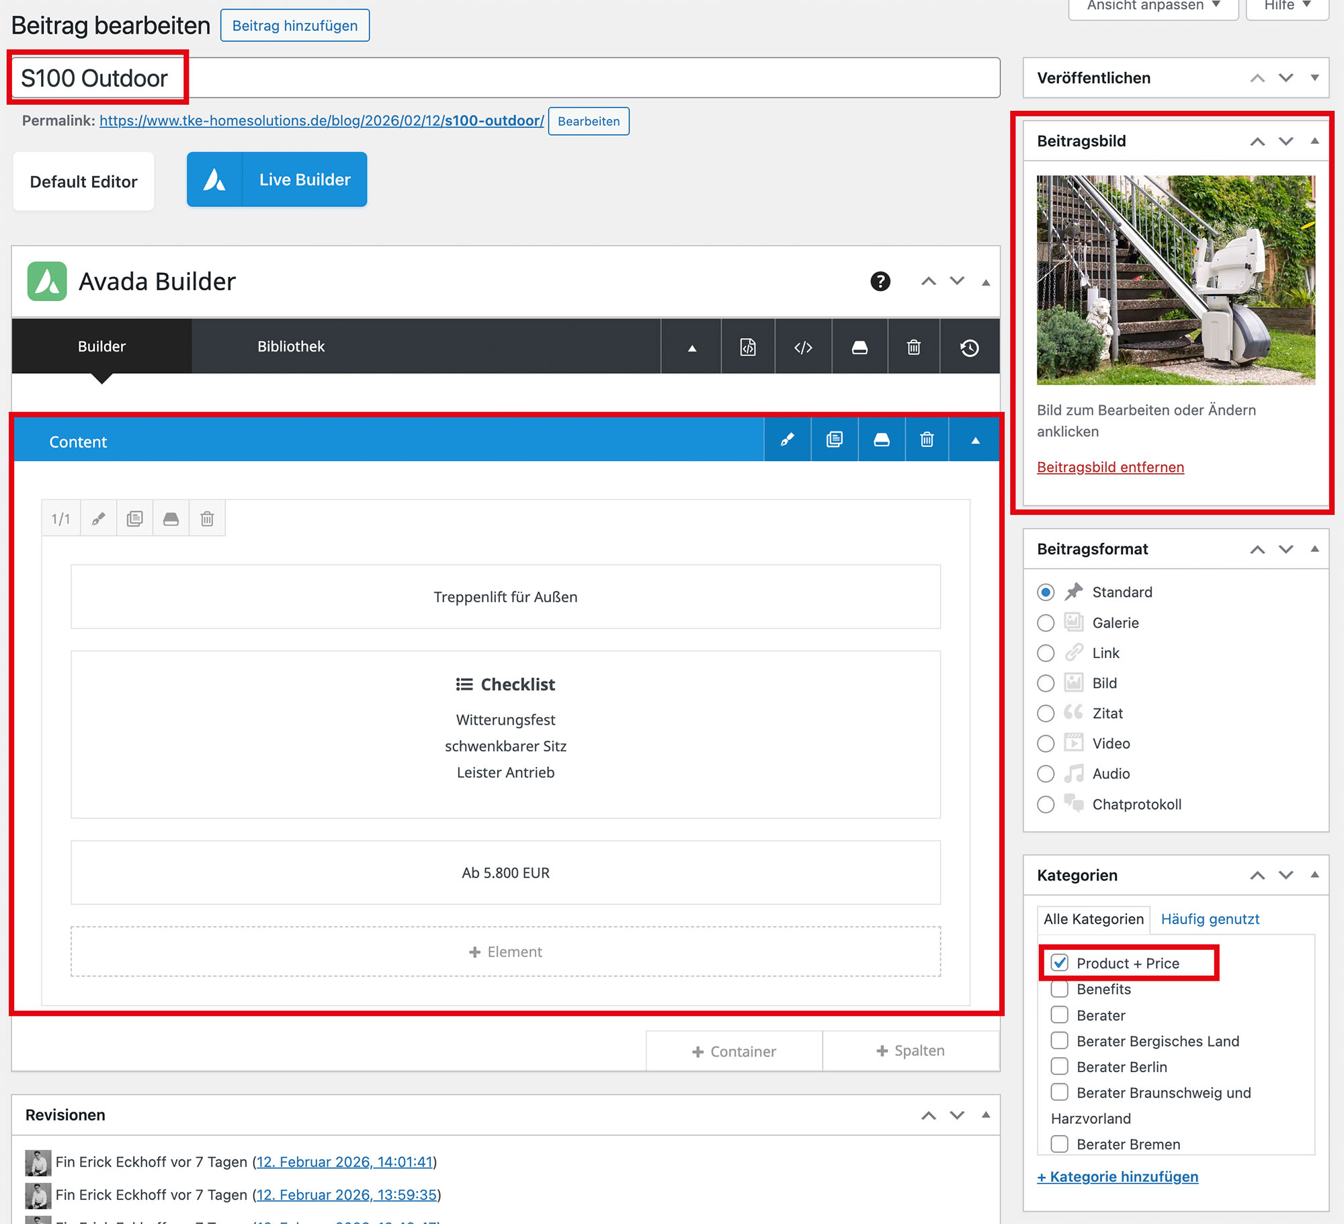This screenshot has height=1224, width=1344.
Task: Uncheck the Product + Price category
Action: click(x=1060, y=963)
